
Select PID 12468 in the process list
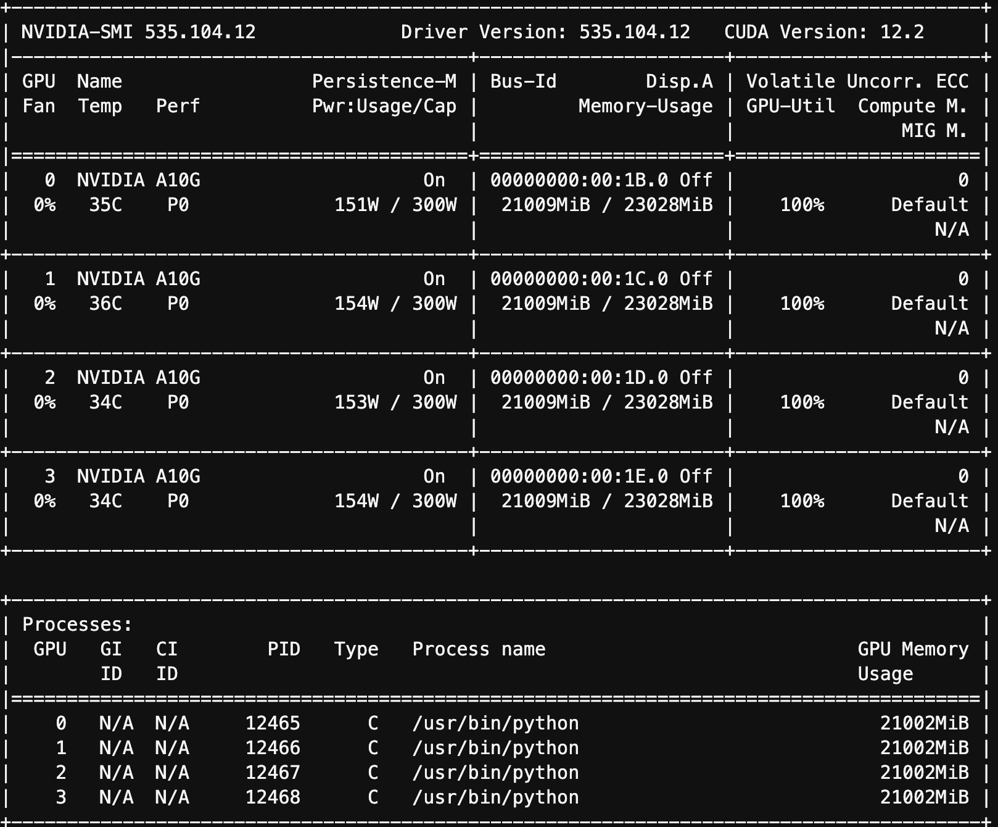click(x=273, y=797)
